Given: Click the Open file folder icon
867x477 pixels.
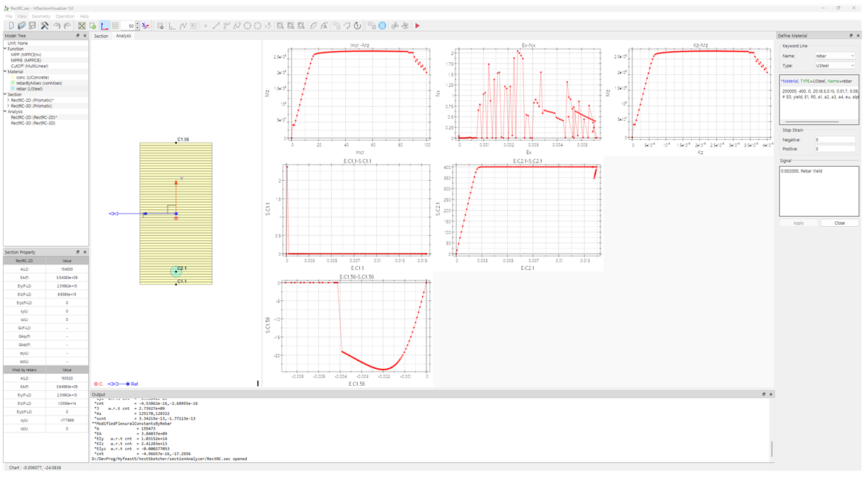Looking at the screenshot, I should [22, 25].
